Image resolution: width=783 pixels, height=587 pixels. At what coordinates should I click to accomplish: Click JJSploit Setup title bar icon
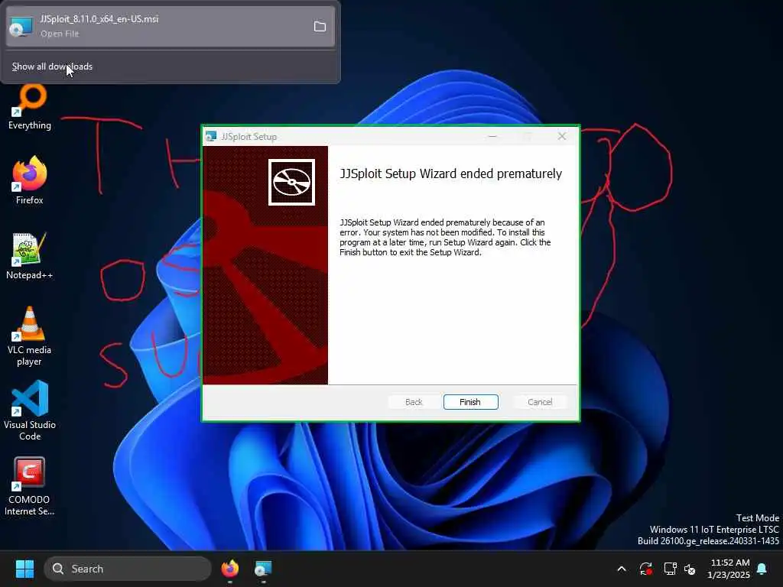[211, 136]
